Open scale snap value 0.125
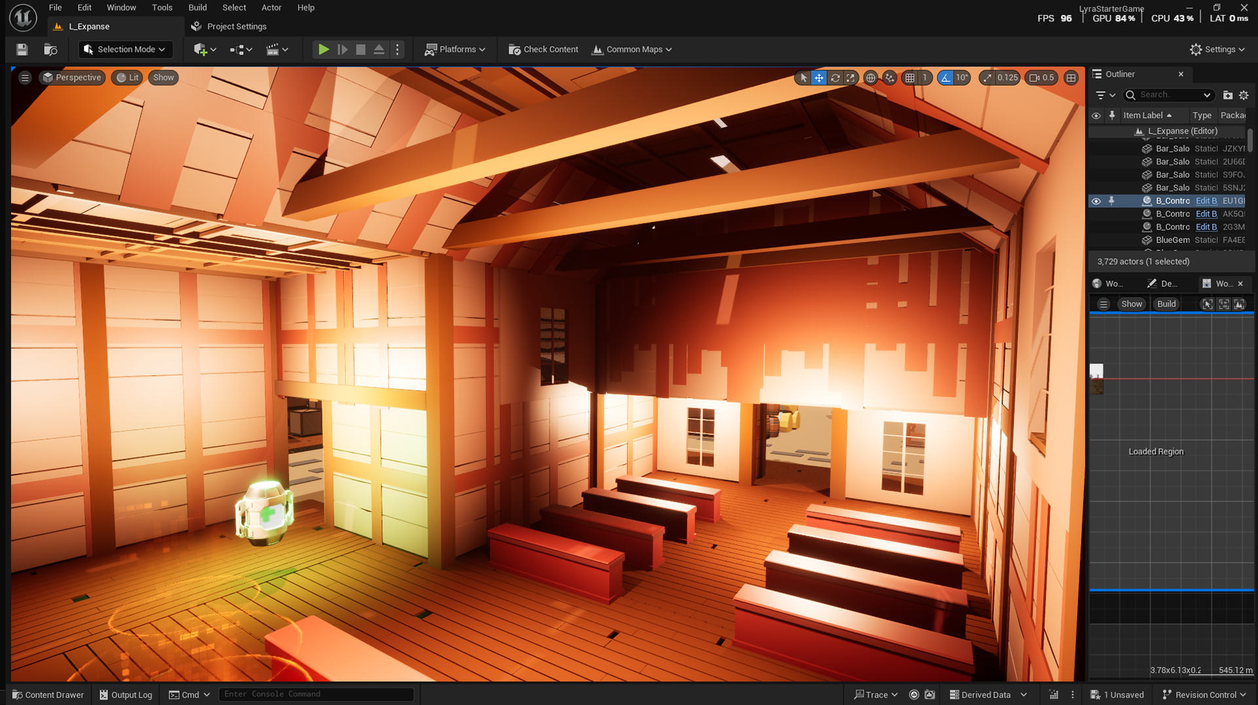1258x705 pixels. [1007, 77]
